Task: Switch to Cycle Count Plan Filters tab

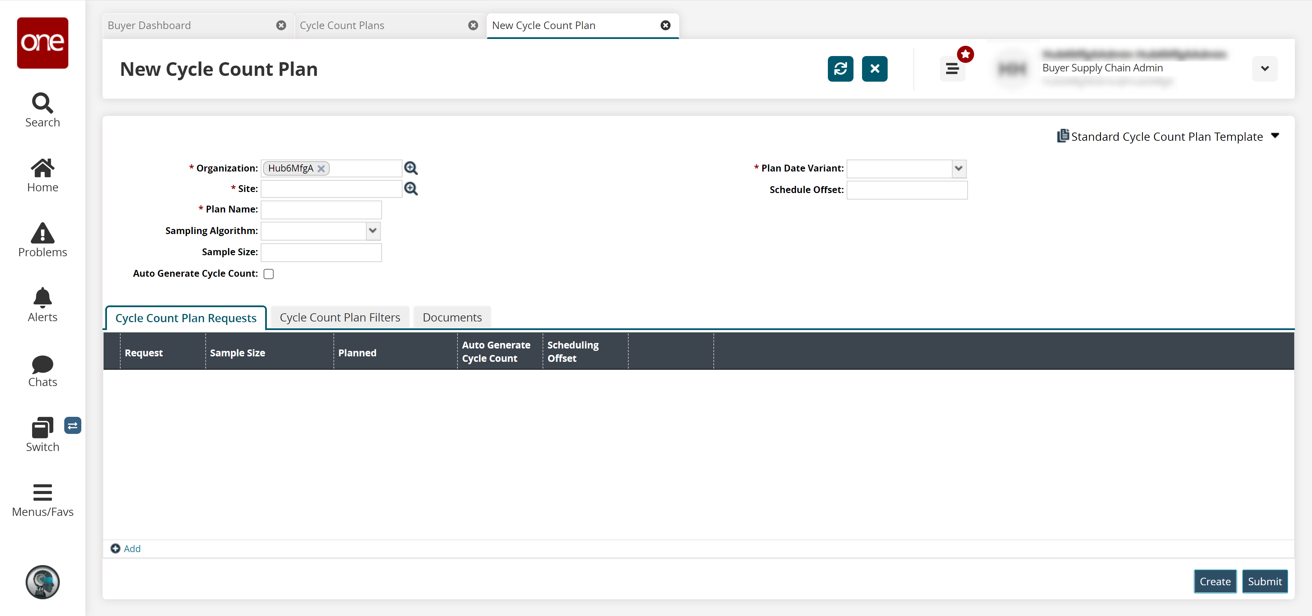Action: [x=340, y=318]
